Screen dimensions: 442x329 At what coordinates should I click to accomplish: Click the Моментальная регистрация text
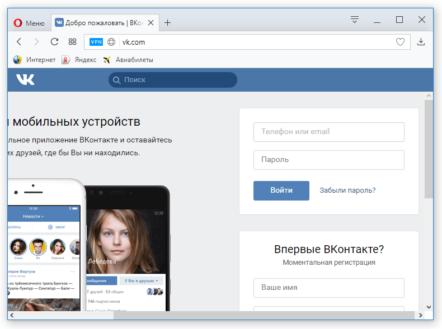click(329, 263)
